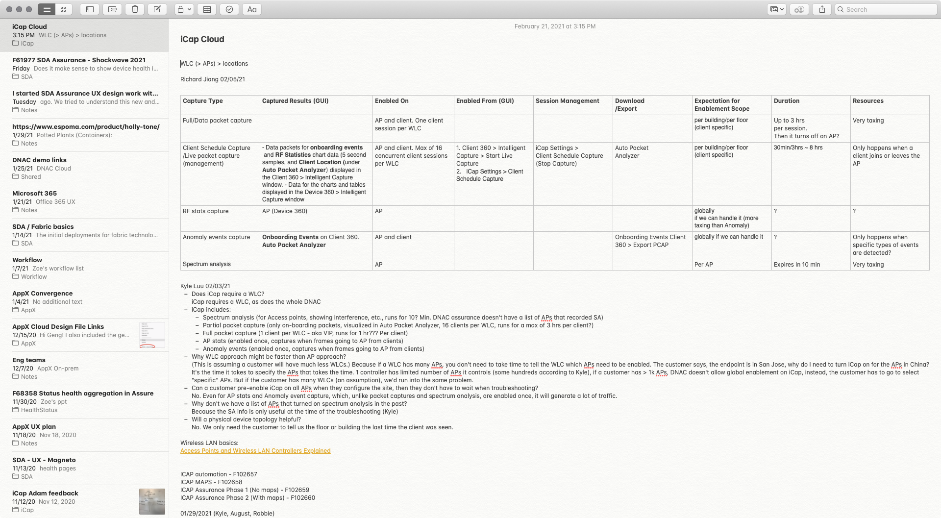This screenshot has width=941, height=518.
Task: Select the SDA / Fabric basics note
Action: 84,235
